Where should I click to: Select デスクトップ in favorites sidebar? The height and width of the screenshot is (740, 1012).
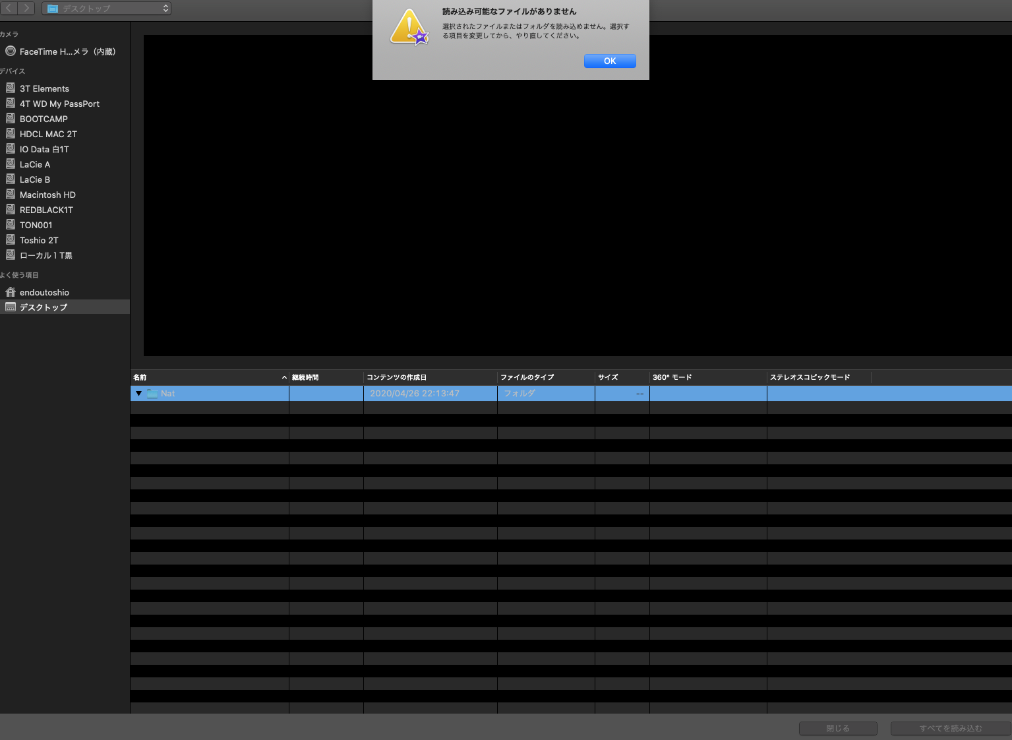44,307
